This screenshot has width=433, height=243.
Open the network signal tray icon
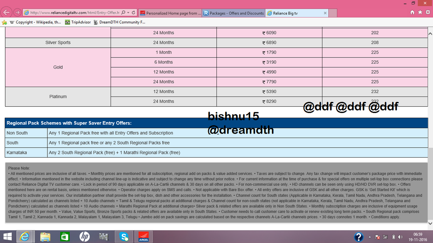tap(385, 237)
